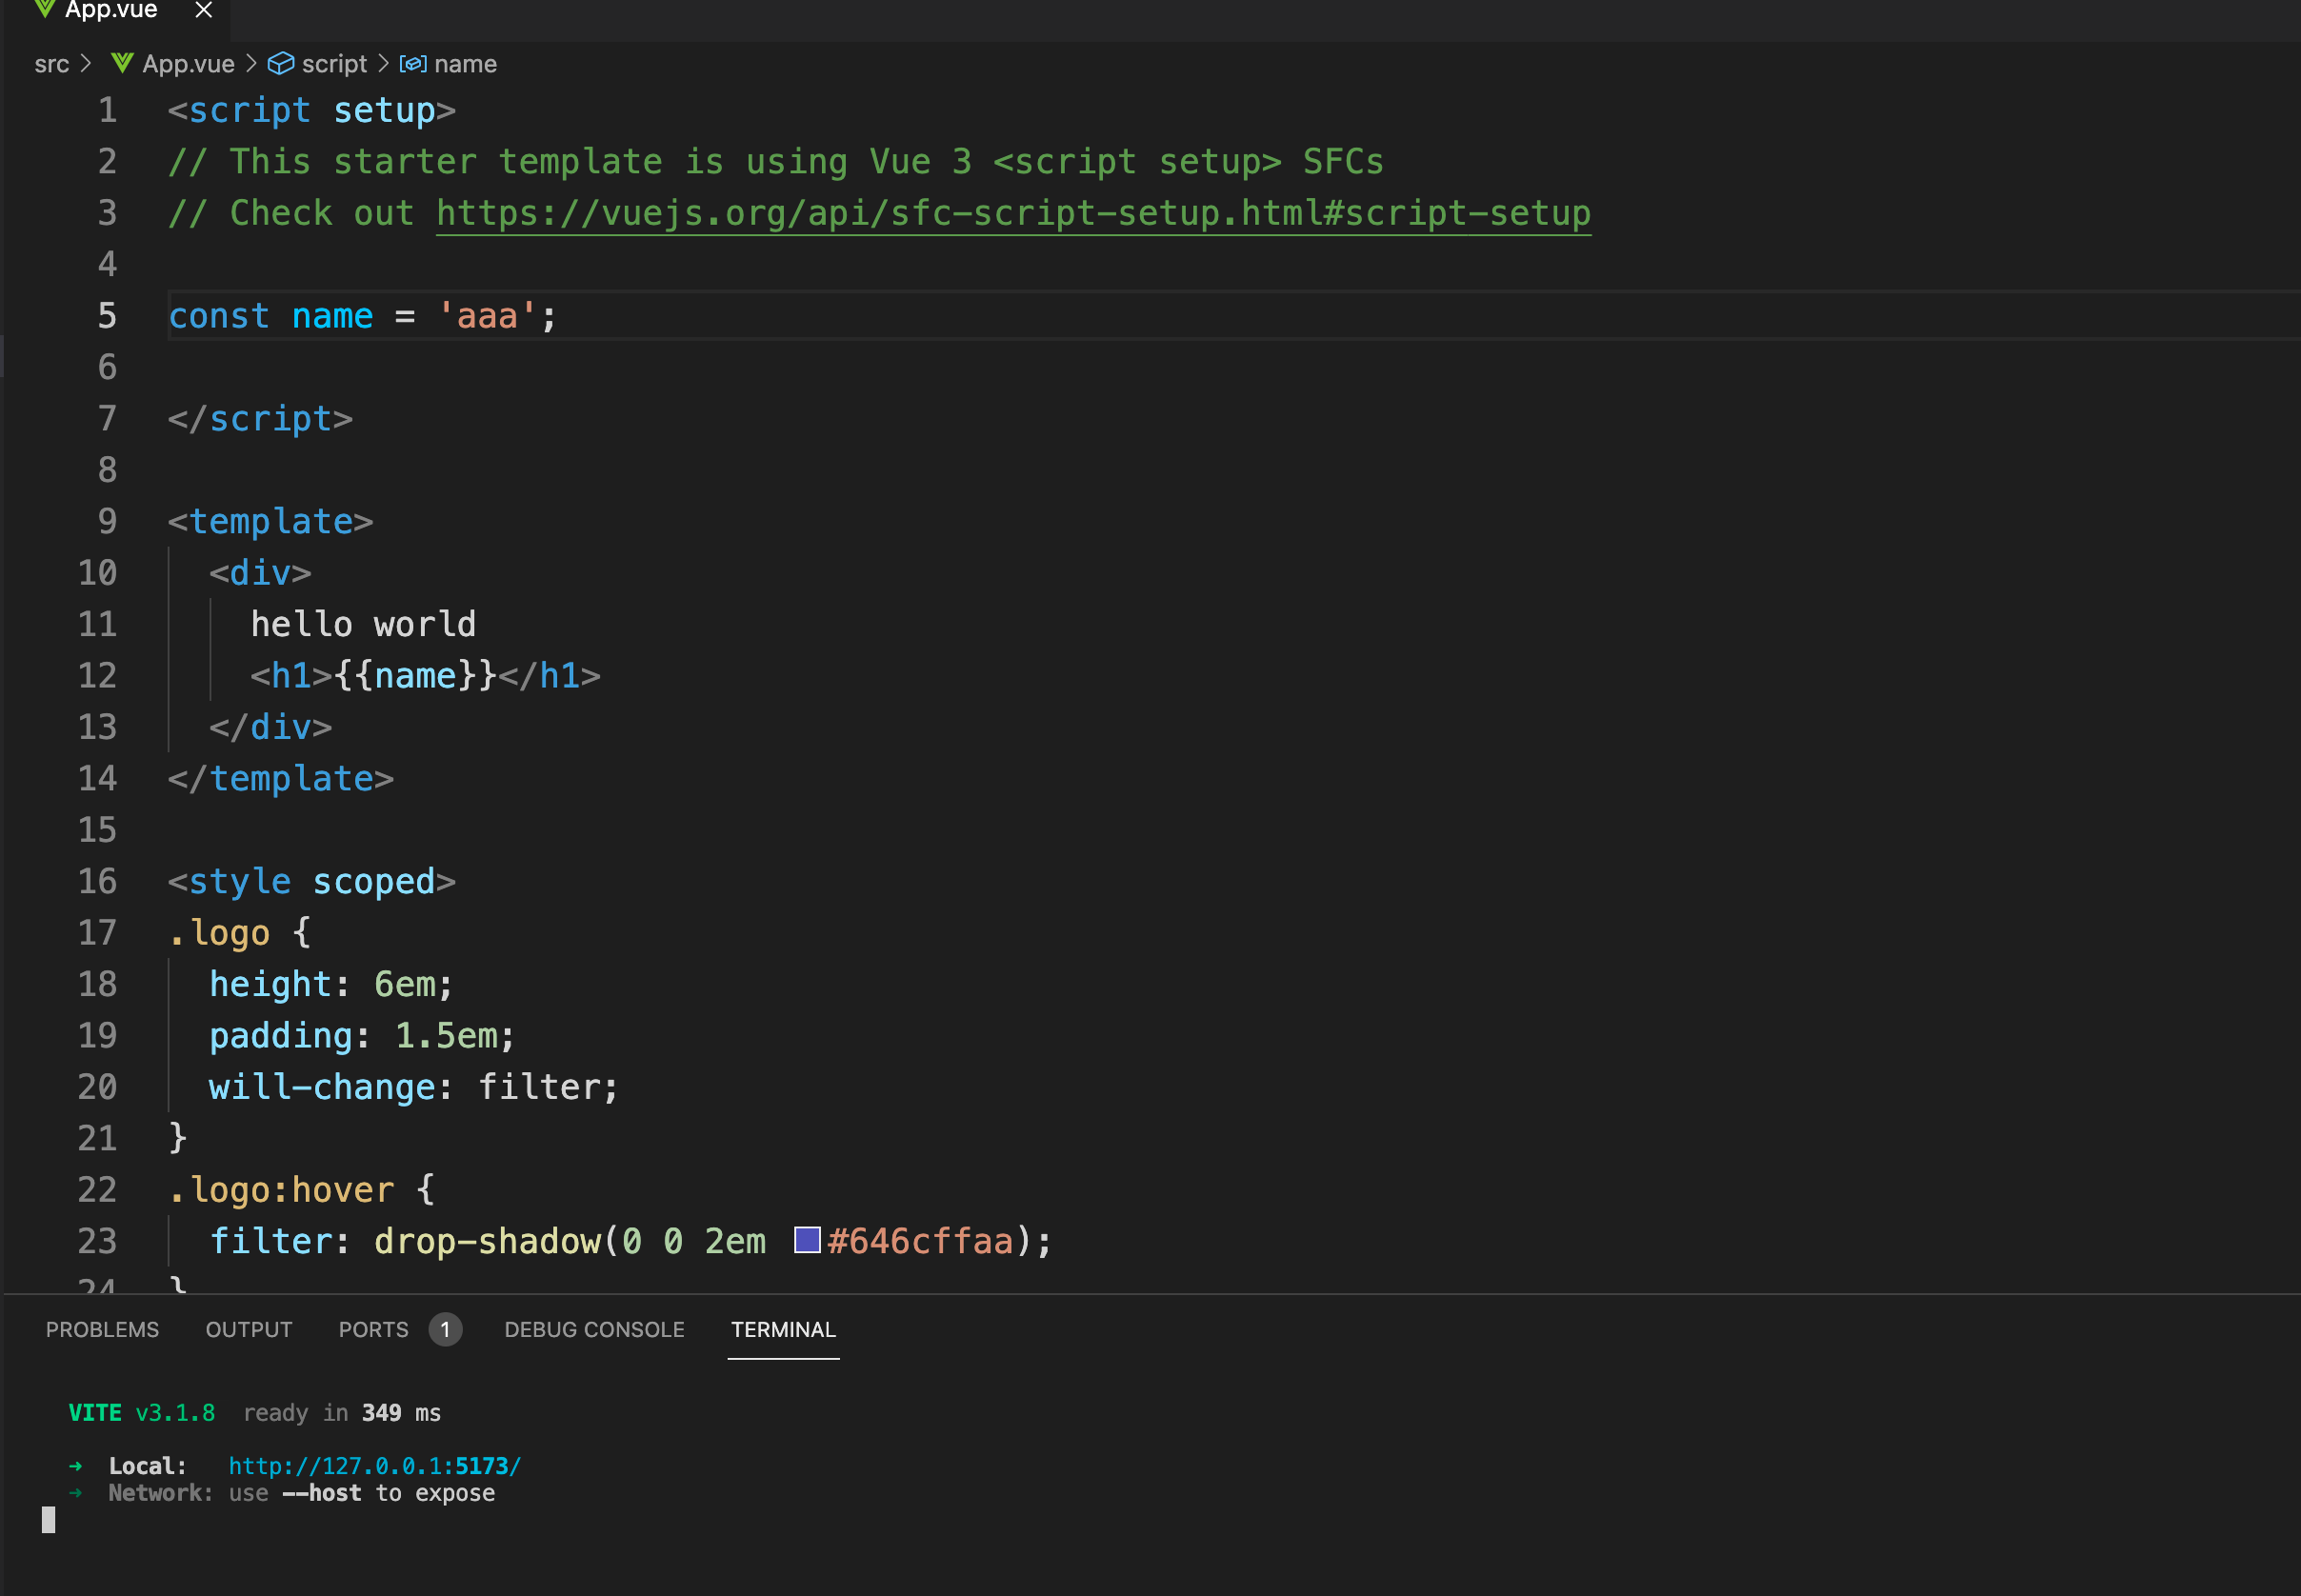Click the name variable symbol icon
Screen dimensions: 2301x1596
point(413,64)
